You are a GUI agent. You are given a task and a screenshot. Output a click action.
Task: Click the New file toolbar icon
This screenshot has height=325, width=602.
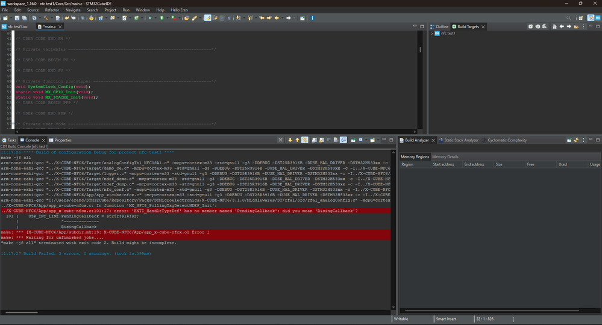5,18
